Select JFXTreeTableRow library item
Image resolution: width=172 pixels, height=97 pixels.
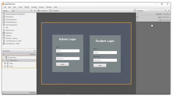click(19, 22)
